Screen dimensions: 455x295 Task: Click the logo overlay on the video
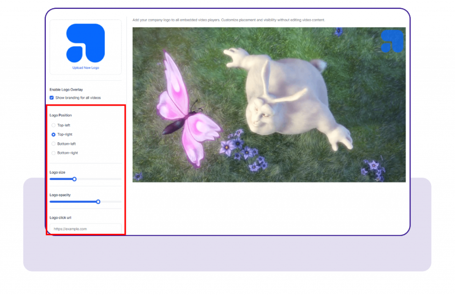[392, 41]
